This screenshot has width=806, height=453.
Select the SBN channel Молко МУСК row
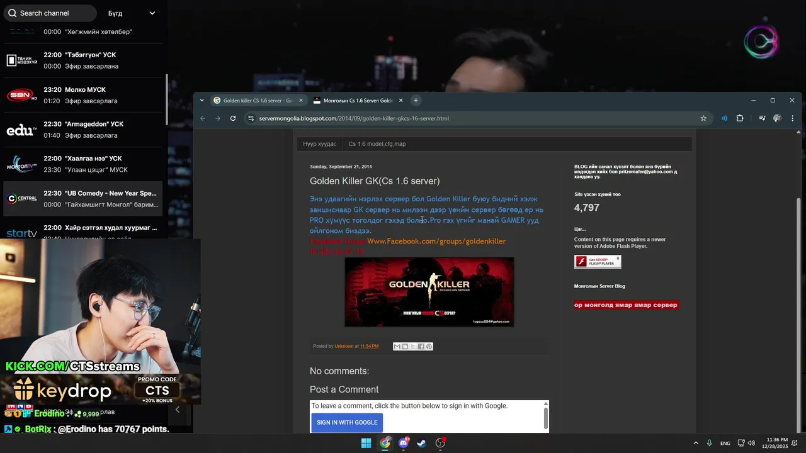pos(83,95)
